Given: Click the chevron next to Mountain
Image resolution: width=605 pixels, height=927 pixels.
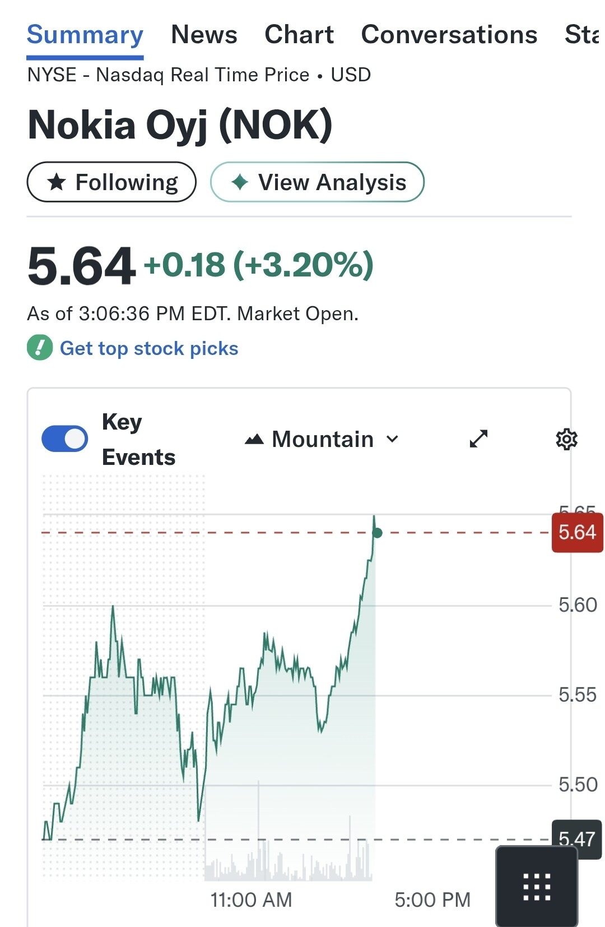Looking at the screenshot, I should 393,439.
